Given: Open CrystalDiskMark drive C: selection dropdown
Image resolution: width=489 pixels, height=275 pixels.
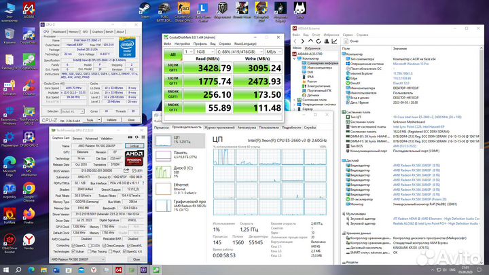Looking at the screenshot, I should (240, 52).
